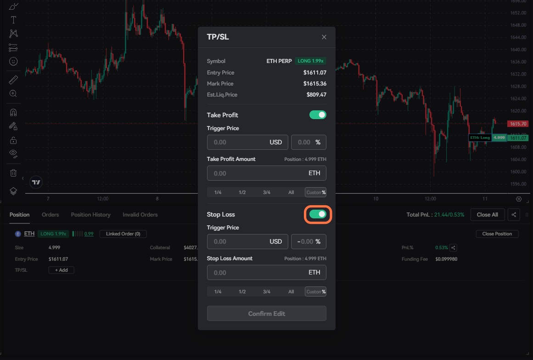Focus Stop Loss trigger percent field
This screenshot has width=533, height=360.
tap(309, 241)
